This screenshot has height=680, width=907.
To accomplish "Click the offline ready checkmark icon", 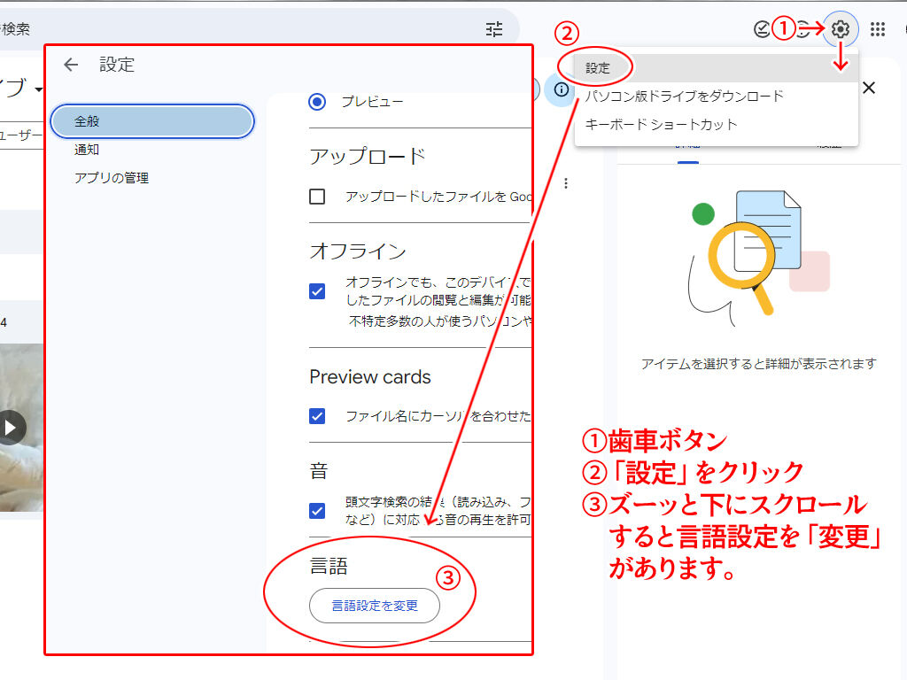I will (x=762, y=29).
